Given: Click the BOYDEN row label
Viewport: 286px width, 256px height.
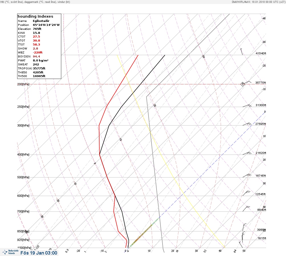Looking at the screenshot, I should coord(24,56).
